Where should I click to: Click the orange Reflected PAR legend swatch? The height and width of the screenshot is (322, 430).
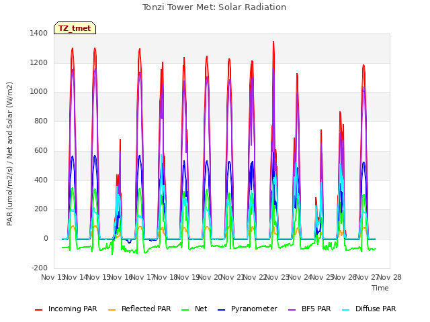pyautogui.click(x=112, y=310)
